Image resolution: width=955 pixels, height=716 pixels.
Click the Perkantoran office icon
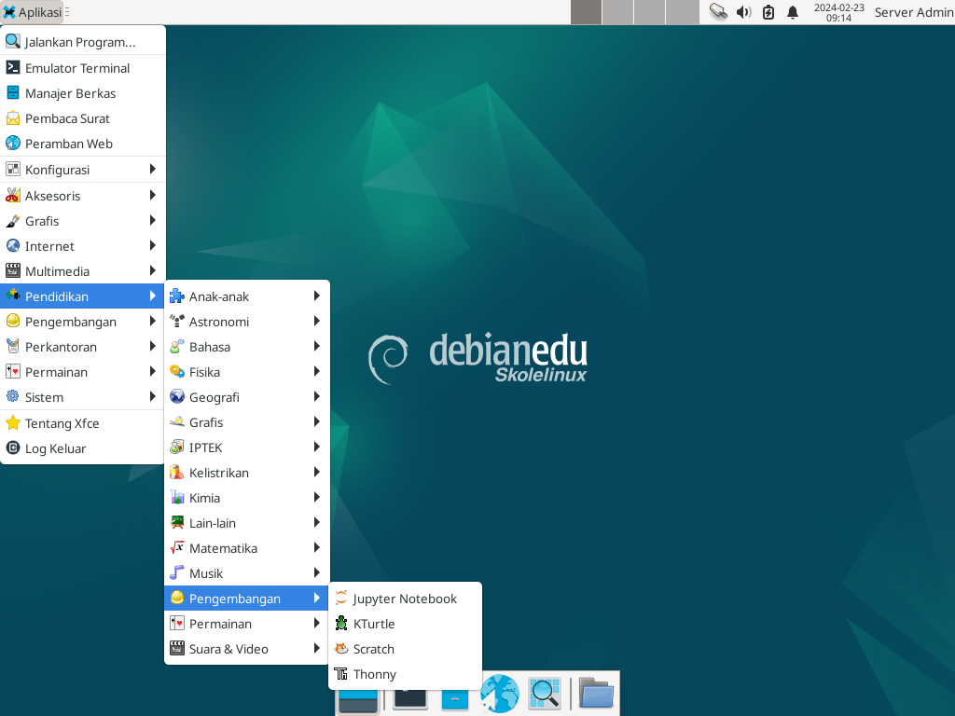click(x=13, y=347)
